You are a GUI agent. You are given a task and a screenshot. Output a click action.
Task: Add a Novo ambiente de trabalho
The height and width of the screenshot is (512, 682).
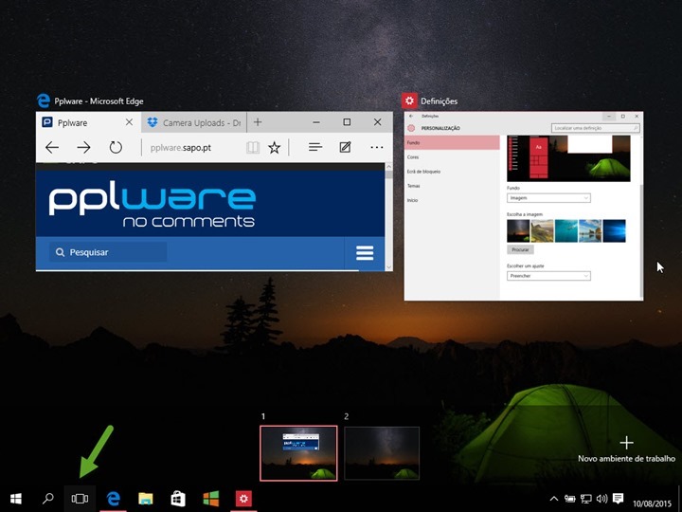pos(626,449)
